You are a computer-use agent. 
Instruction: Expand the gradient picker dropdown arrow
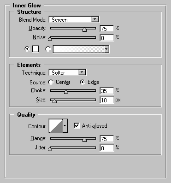(x=106, y=49)
